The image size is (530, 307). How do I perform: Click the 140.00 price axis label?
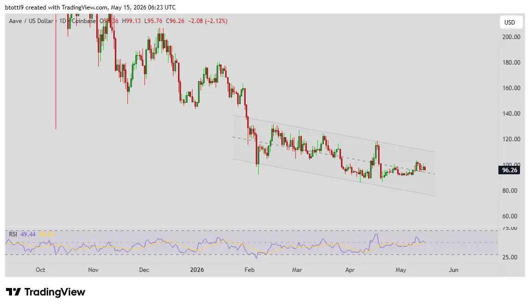(511, 114)
